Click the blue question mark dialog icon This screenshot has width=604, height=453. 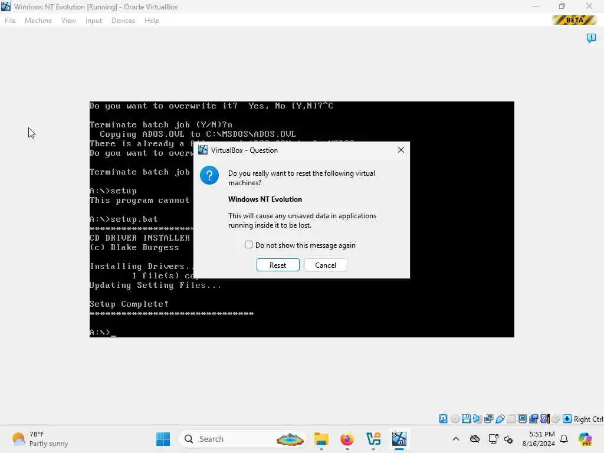coord(209,176)
